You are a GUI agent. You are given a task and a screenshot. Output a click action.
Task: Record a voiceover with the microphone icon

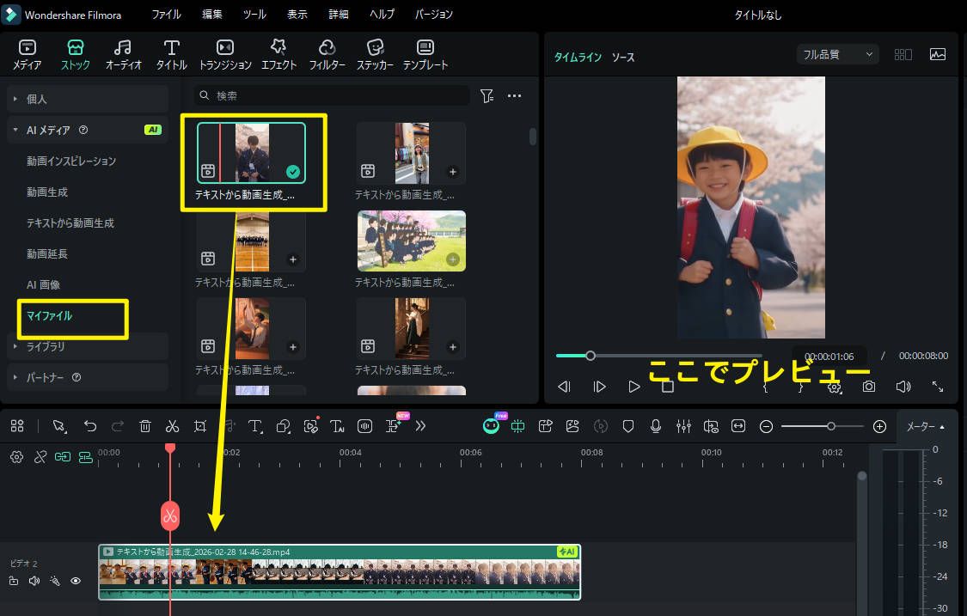pyautogui.click(x=656, y=425)
